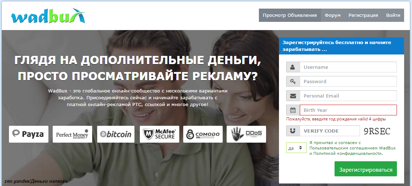The image size is (412, 186).
Task: Go to Регистрация in the navigation bar
Action: click(x=363, y=15)
